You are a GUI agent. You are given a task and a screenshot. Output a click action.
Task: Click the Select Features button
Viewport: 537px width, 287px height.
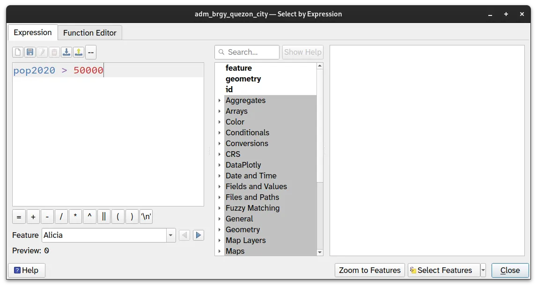(443, 270)
